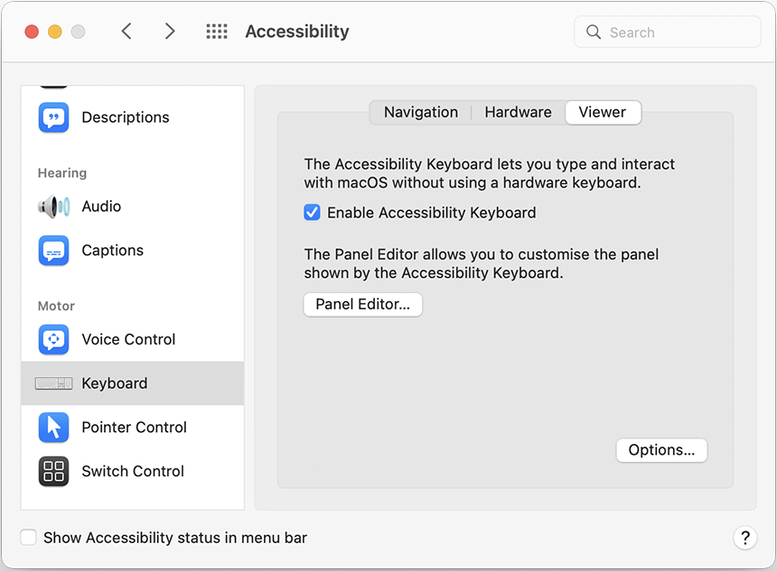Click the grid icon to show all preferences
Screen dimensions: 777x571
[216, 31]
